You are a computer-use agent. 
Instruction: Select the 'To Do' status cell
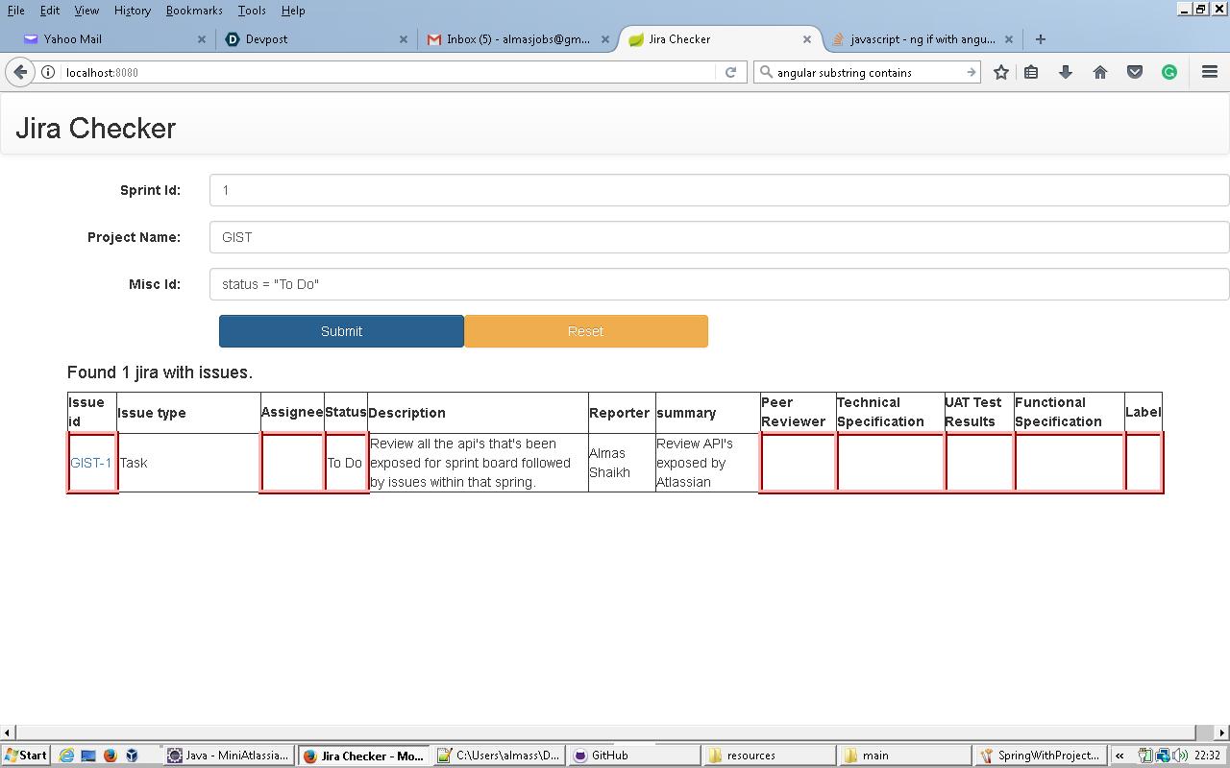(345, 463)
